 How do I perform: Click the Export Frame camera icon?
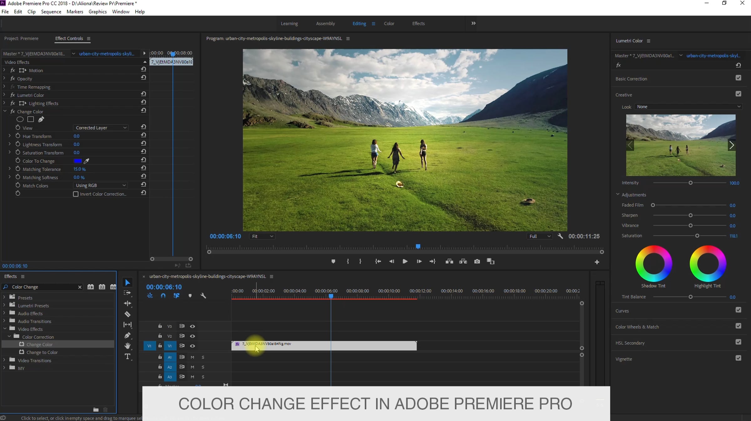(x=477, y=261)
